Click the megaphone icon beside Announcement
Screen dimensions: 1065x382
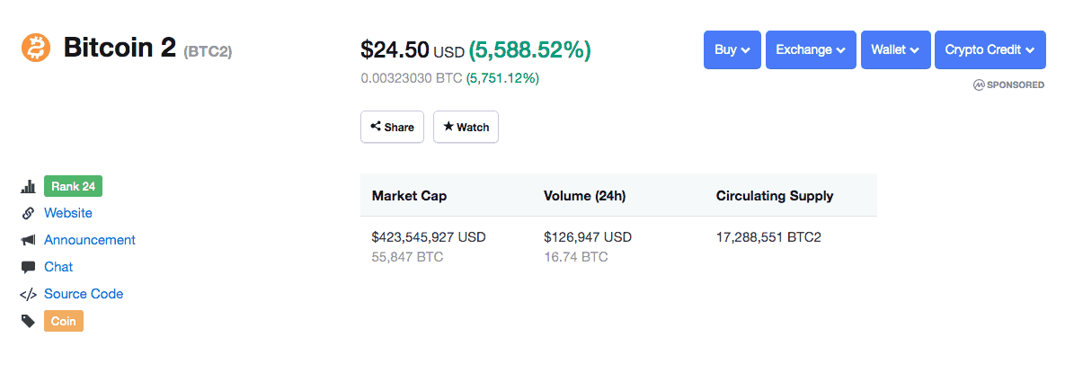28,241
